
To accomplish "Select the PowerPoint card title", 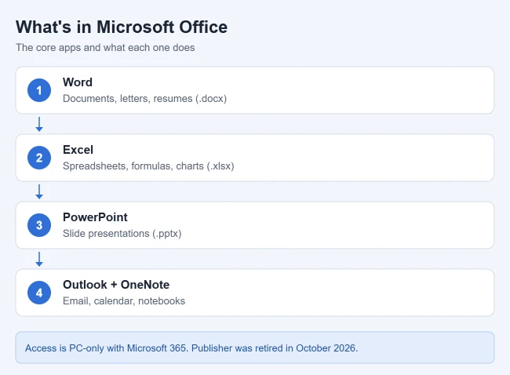I will click(x=95, y=217).
